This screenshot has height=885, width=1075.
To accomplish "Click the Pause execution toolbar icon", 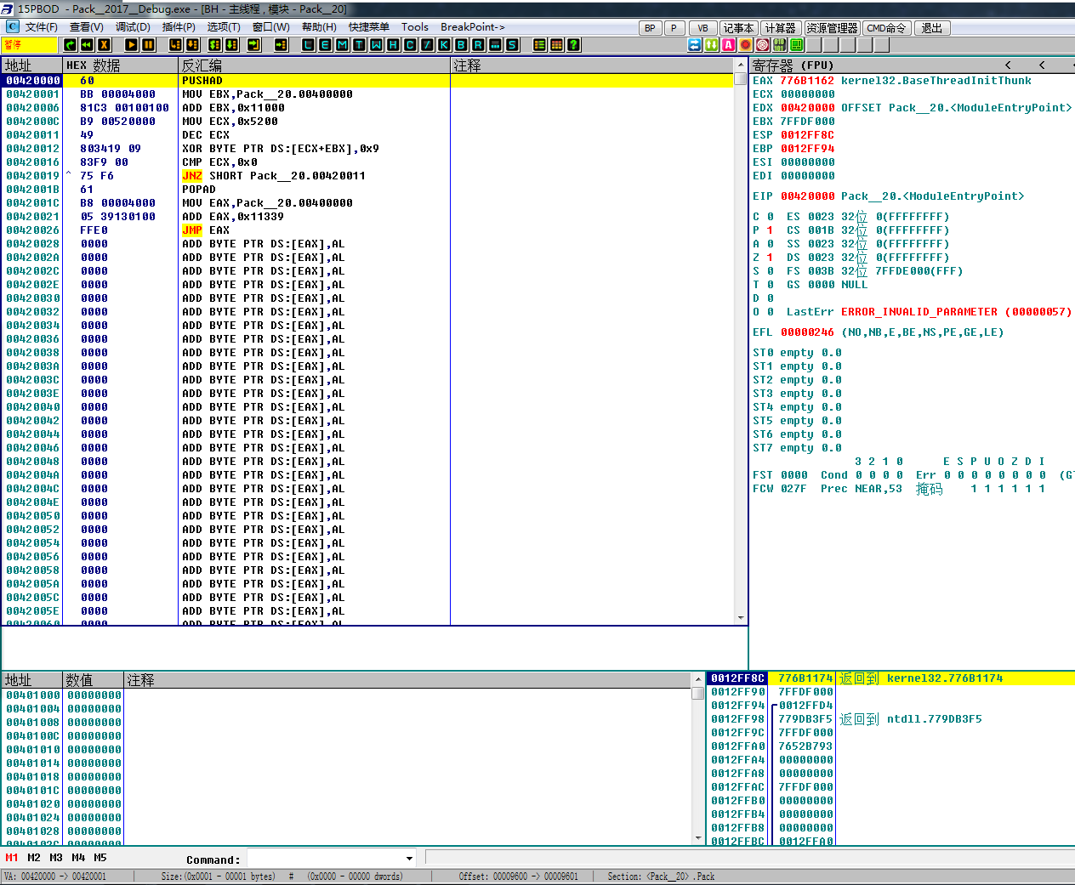I will point(148,45).
